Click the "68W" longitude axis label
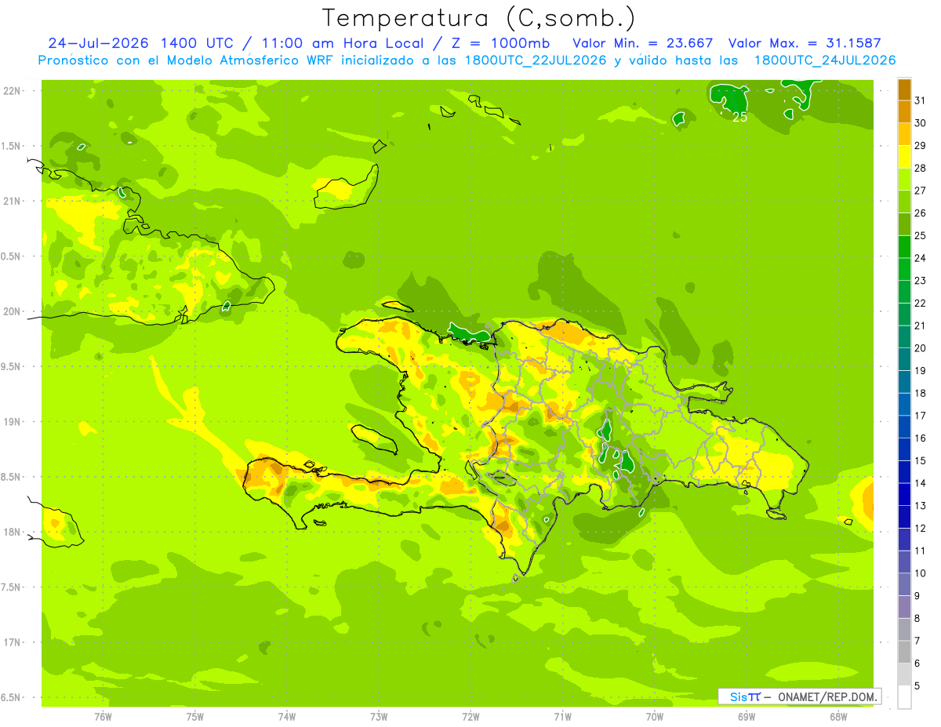 click(838, 717)
